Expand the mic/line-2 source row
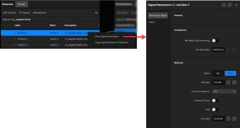This screenshot has width=240, height=128. tap(15, 39)
